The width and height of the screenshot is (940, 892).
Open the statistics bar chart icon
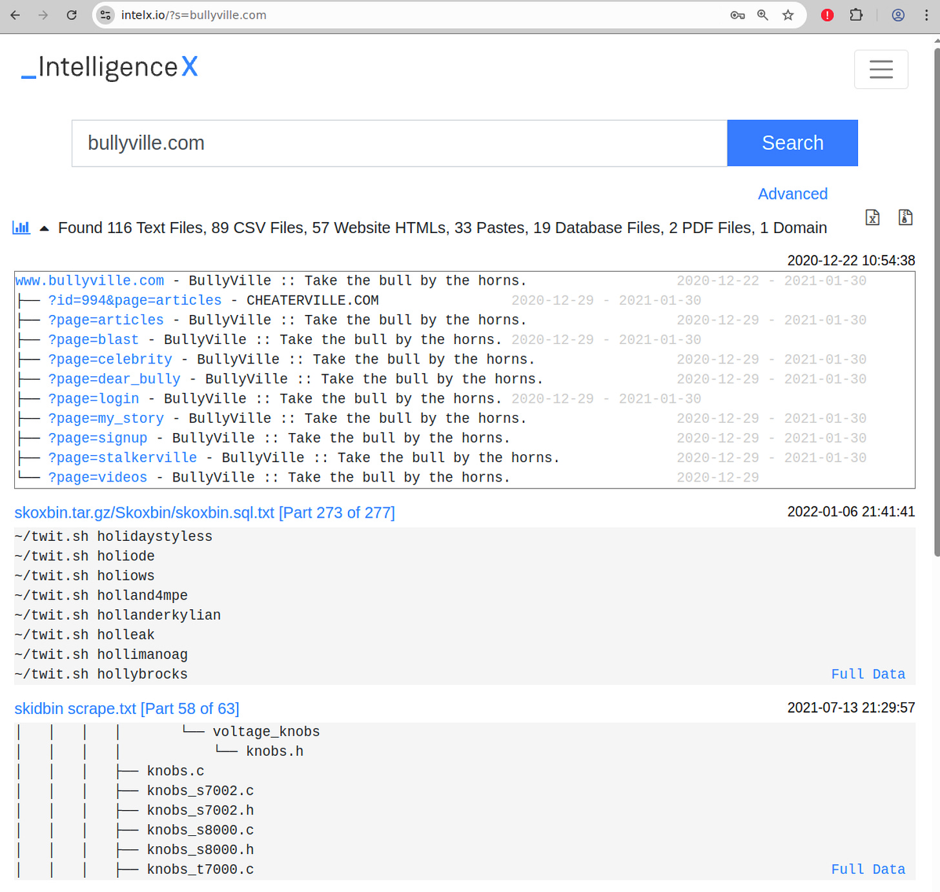(x=21, y=227)
